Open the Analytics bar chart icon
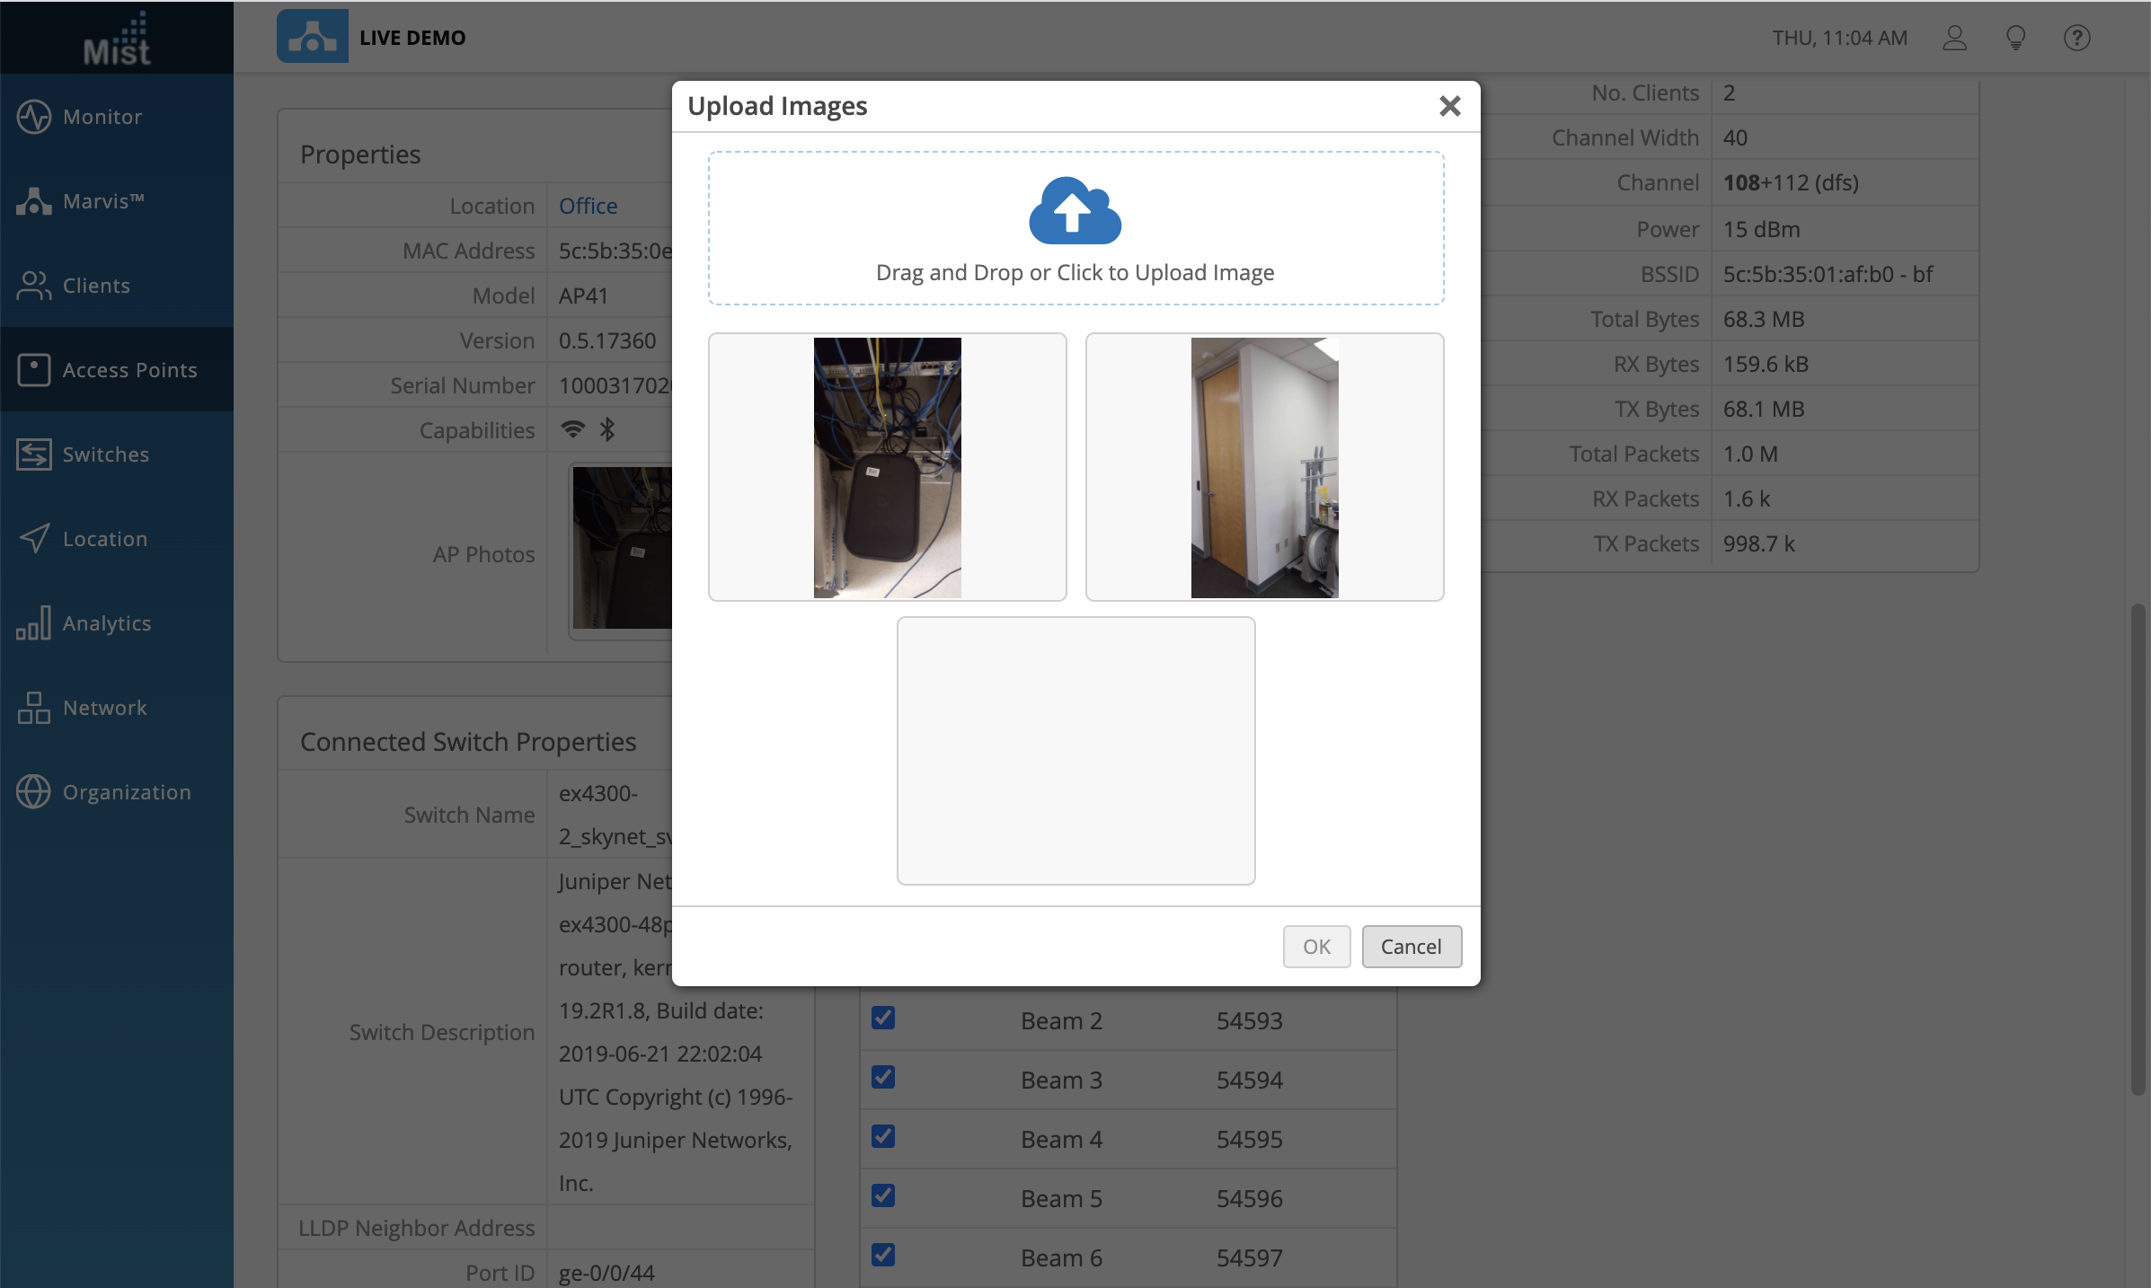 [34, 623]
